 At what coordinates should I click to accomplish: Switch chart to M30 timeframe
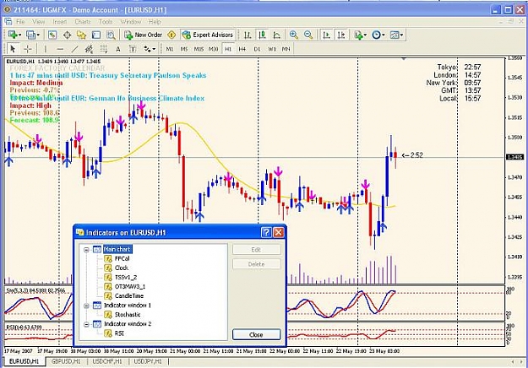click(x=213, y=49)
